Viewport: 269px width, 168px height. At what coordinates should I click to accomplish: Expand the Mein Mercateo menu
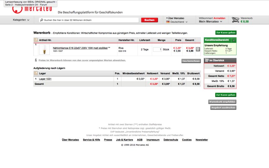[x=210, y=22]
